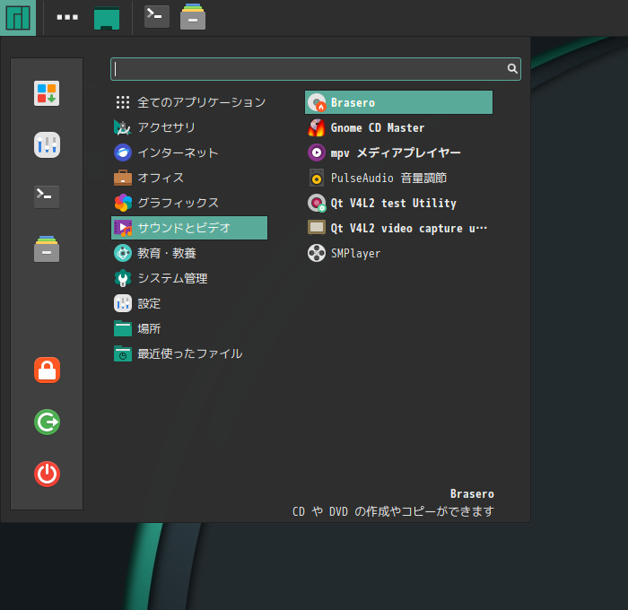Image resolution: width=628 pixels, height=610 pixels.
Task: Click the Brasero disc icon
Action: click(317, 102)
